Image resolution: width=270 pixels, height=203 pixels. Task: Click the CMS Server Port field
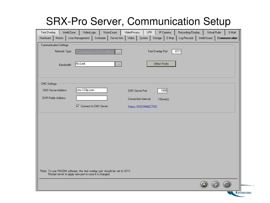tap(162, 91)
